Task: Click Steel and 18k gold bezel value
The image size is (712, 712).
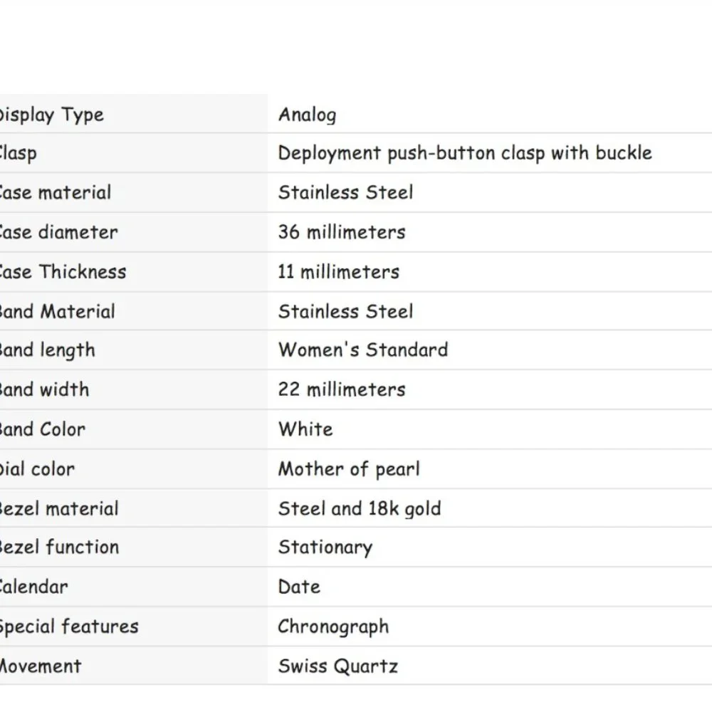Action: 360,509
